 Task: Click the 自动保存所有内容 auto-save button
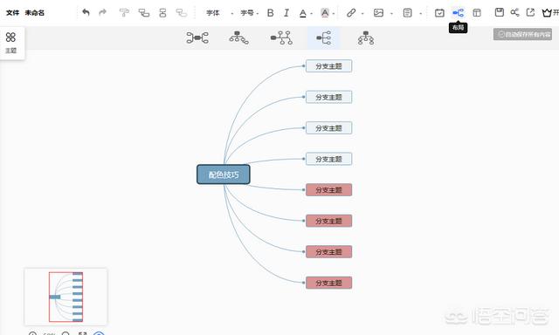click(x=522, y=34)
